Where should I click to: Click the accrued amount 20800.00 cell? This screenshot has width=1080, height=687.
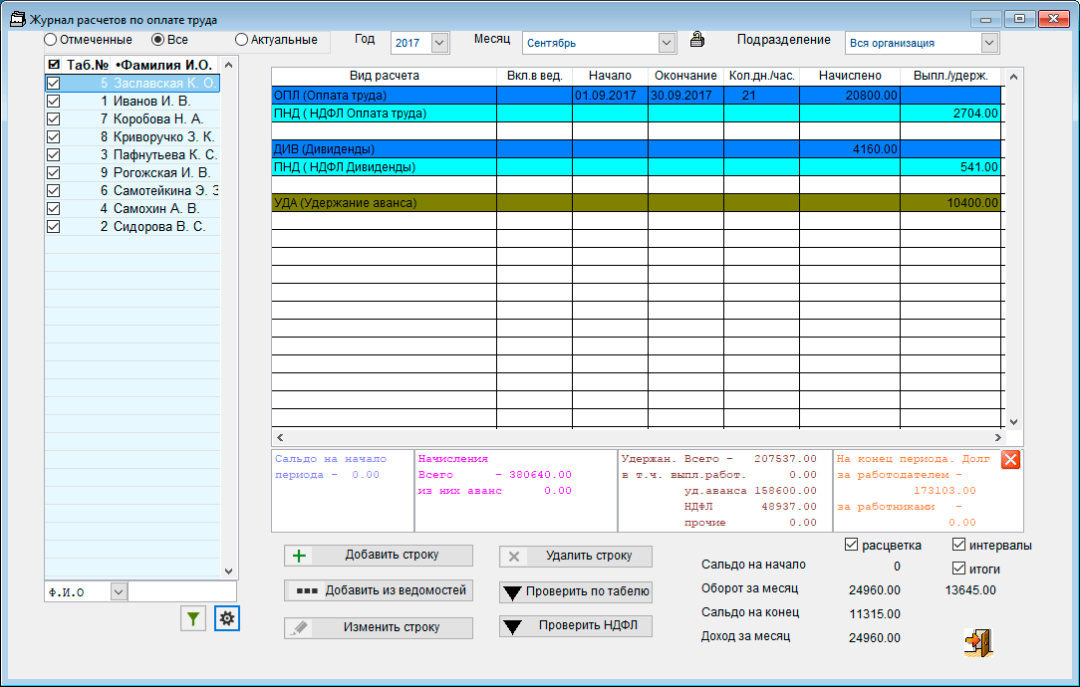(x=850, y=96)
